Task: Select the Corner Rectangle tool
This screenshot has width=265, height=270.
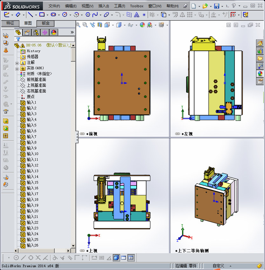Action: [42, 15]
